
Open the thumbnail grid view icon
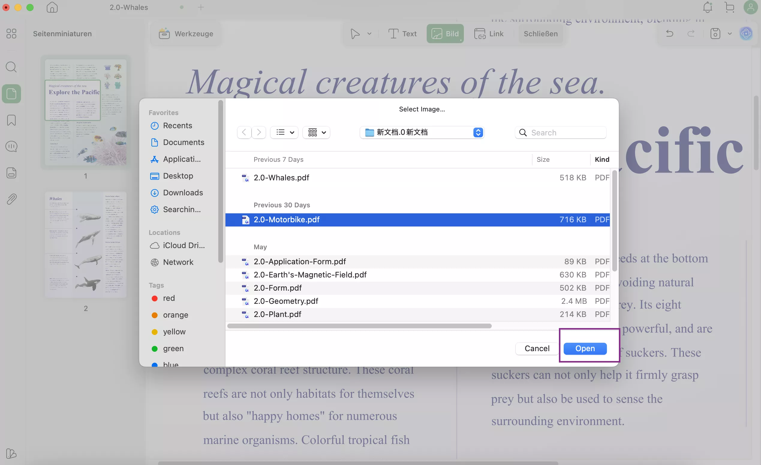(11, 33)
